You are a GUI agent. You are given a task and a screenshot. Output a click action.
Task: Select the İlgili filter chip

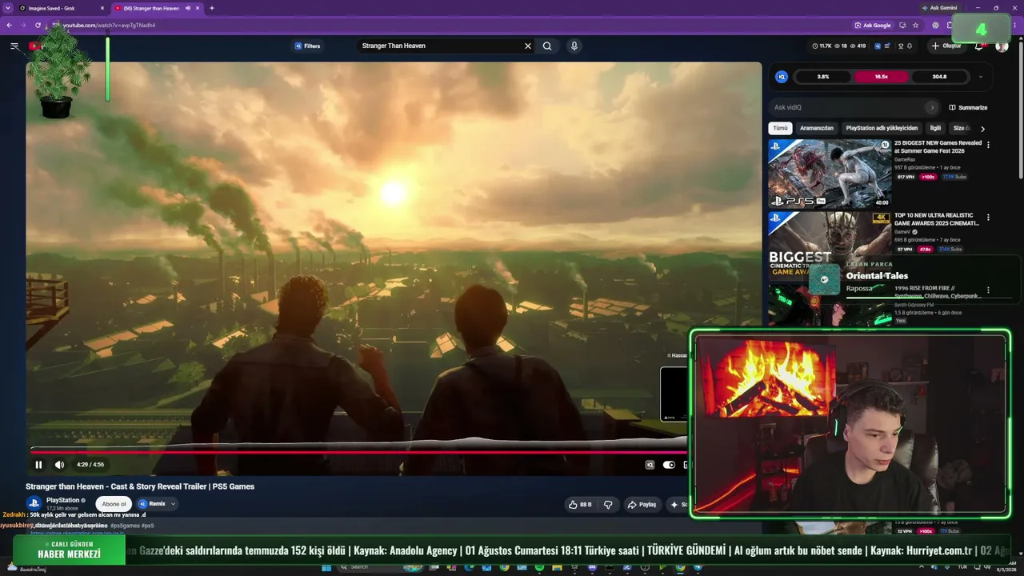935,128
